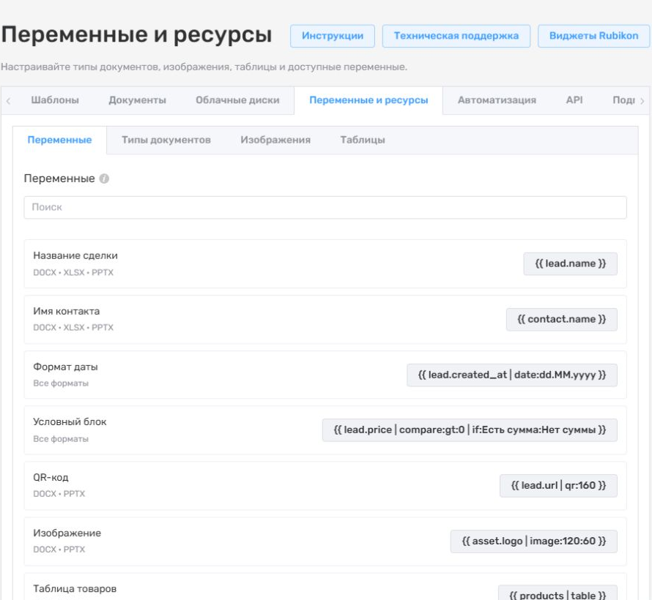Screen dimensions: 652x600
Task: Open the Таблицы sub-tab
Action: click(363, 140)
